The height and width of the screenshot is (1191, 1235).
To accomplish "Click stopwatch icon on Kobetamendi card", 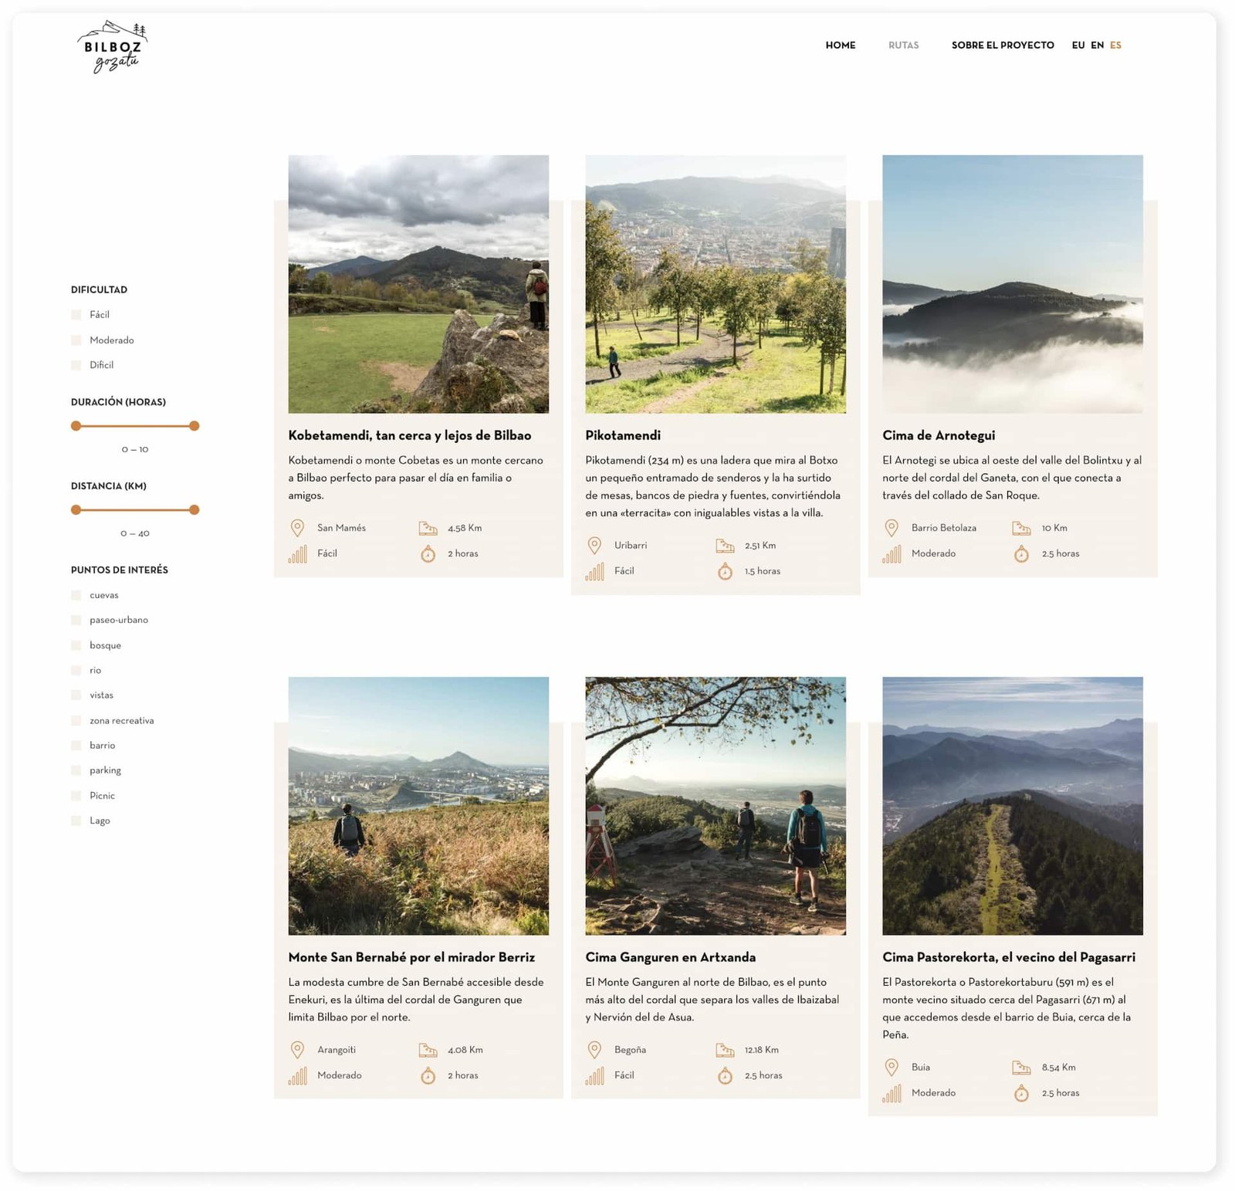I will 428,553.
